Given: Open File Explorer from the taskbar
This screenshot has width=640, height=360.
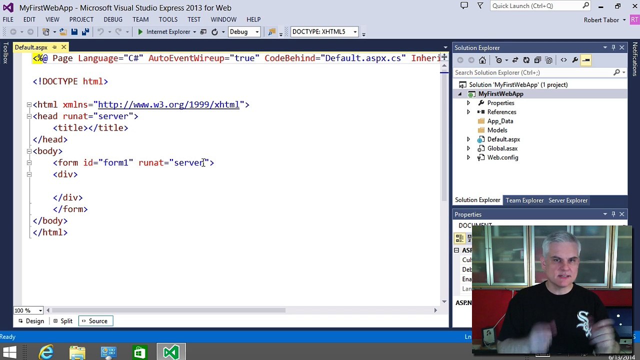Looking at the screenshot, I should pyautogui.click(x=77, y=352).
